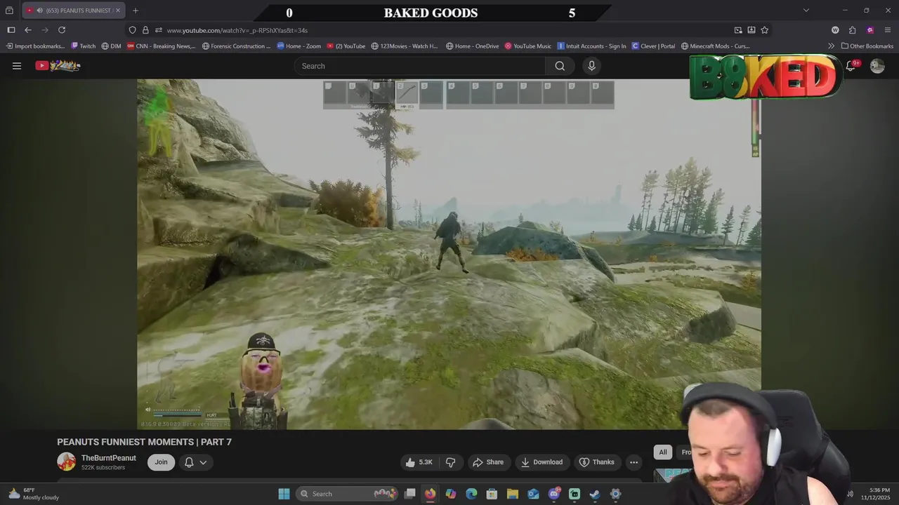Open TheBurntPeanut channel avatar
This screenshot has height=505, width=899.
tap(66, 462)
